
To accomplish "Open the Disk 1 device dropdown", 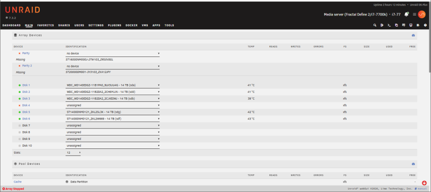I will click(x=112, y=85).
